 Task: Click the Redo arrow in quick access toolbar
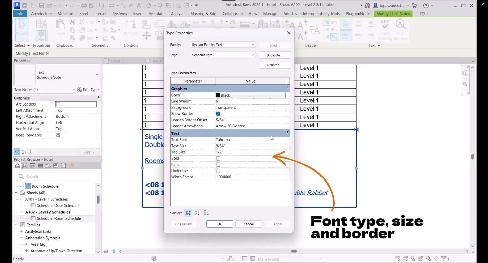pyautogui.click(x=72, y=5)
